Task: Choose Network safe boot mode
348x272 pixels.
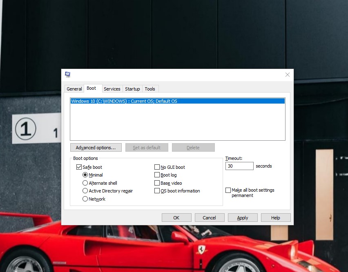Action: click(x=85, y=199)
